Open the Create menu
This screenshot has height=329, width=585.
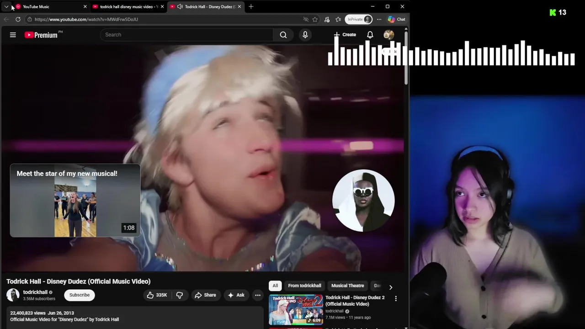coord(345,35)
